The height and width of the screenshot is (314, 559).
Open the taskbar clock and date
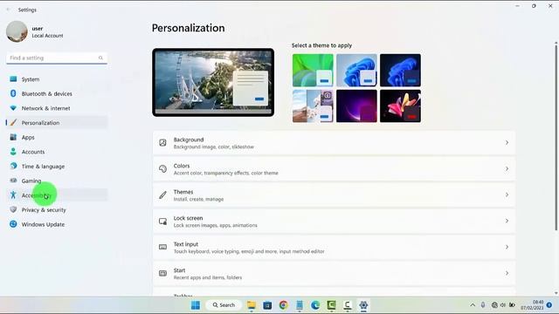point(532,304)
